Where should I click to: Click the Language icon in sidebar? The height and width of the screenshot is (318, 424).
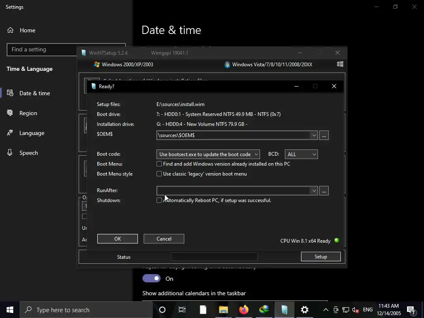click(x=10, y=133)
